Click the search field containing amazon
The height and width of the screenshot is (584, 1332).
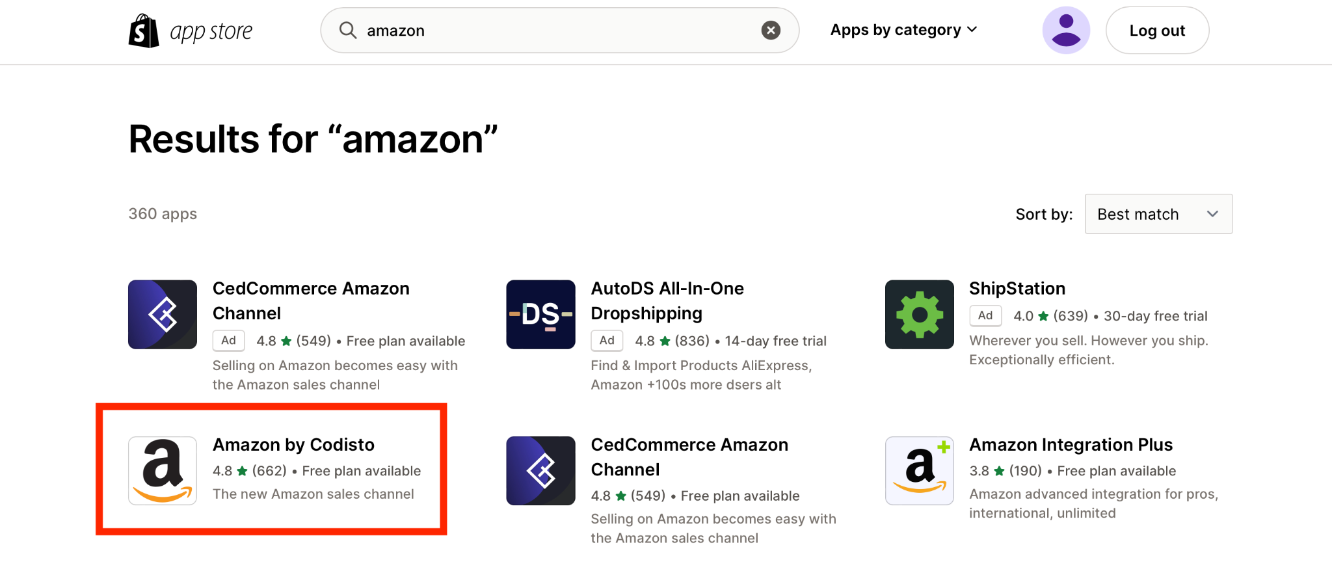559,30
